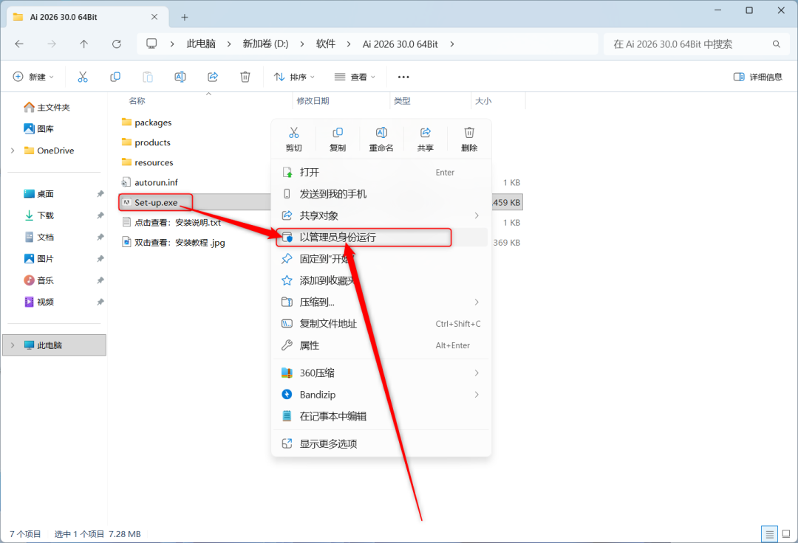Click the 新建 button in toolbar
798x543 pixels.
[x=34, y=77]
